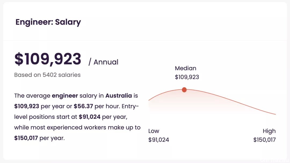Click the large $109,923 salary figure
The height and width of the screenshot is (163, 290).
48,59
